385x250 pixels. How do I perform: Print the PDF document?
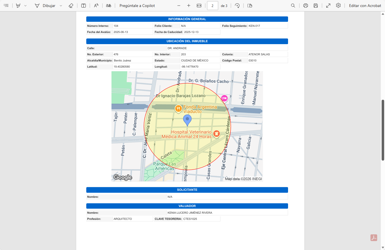click(306, 6)
